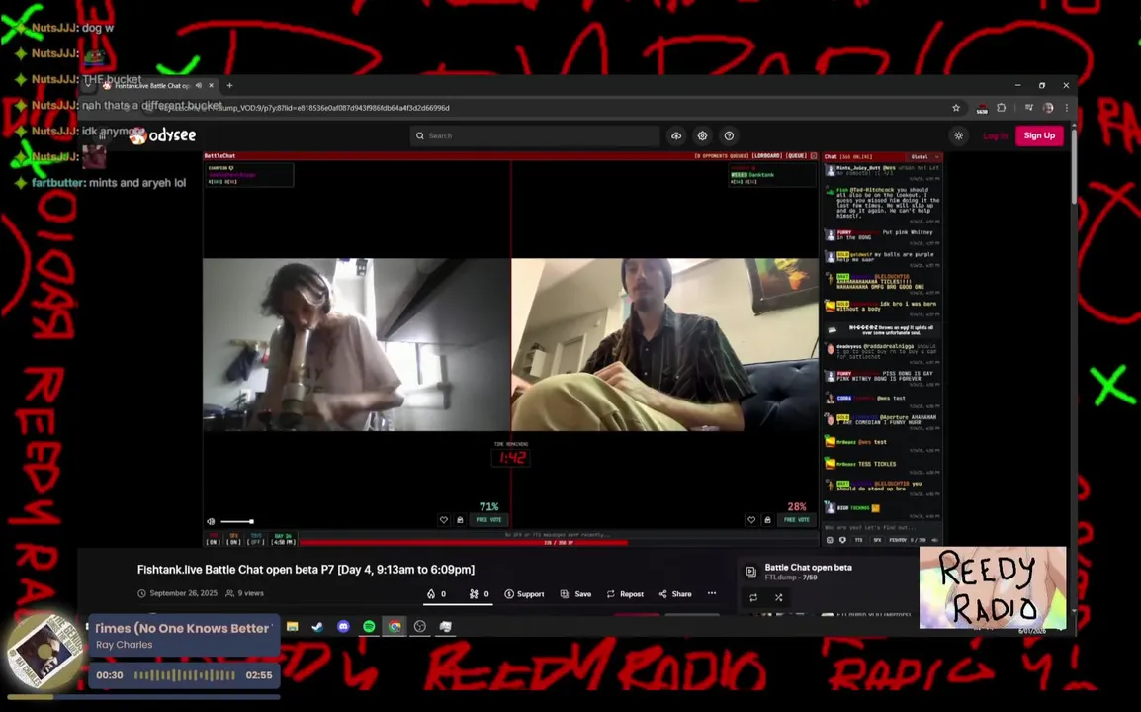Click the heart icon under left contestant
Screen dimensions: 1141x712
(x=444, y=520)
